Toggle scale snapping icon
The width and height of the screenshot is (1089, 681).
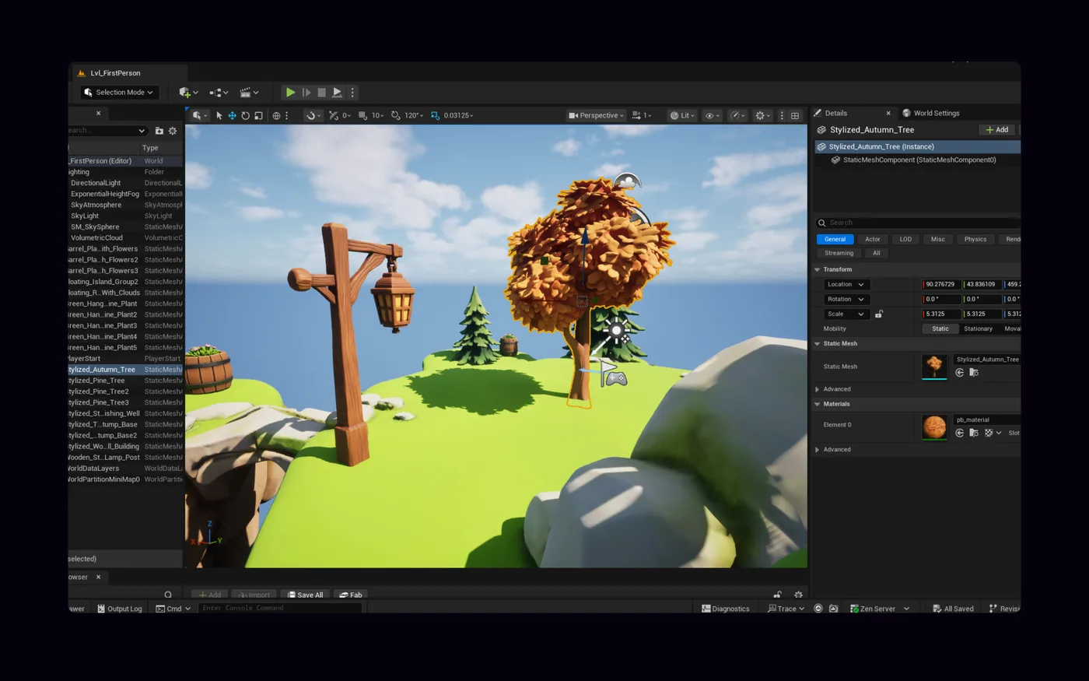435,115
